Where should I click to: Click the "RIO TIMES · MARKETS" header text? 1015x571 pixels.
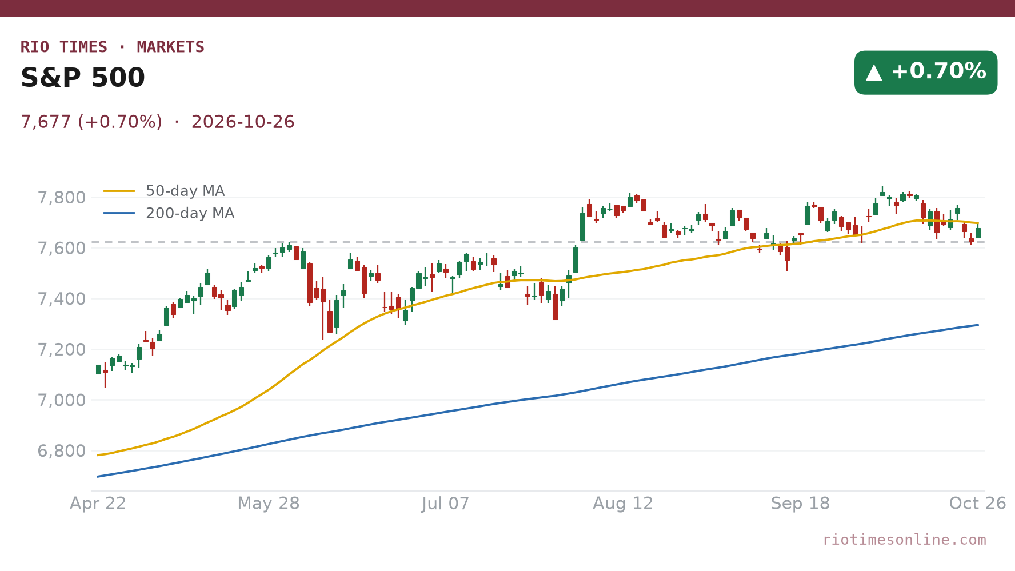point(113,47)
